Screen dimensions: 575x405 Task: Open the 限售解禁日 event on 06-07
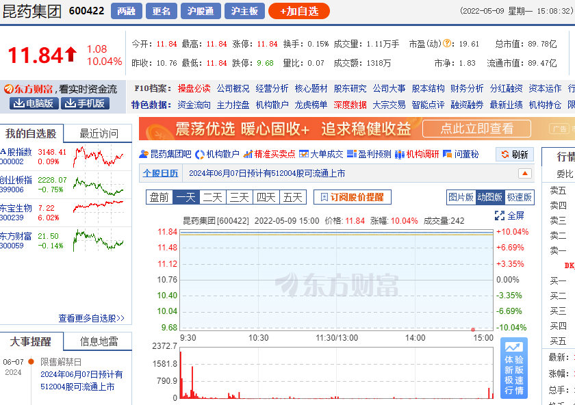coord(61,362)
